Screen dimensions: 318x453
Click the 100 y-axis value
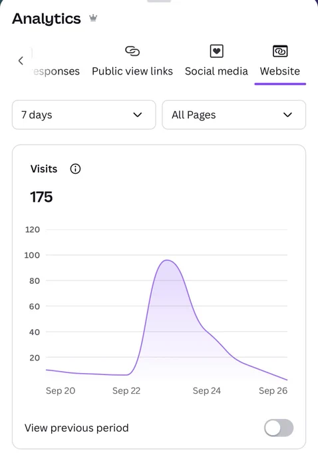[32, 255]
